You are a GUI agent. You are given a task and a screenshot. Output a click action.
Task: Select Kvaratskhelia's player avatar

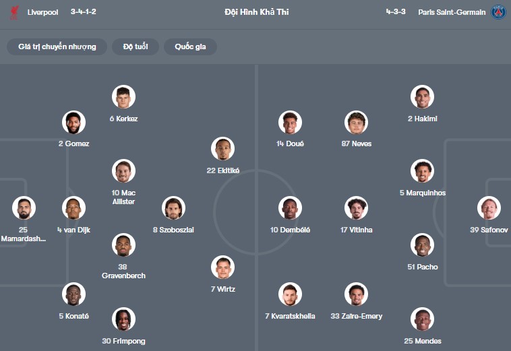tap(290, 294)
